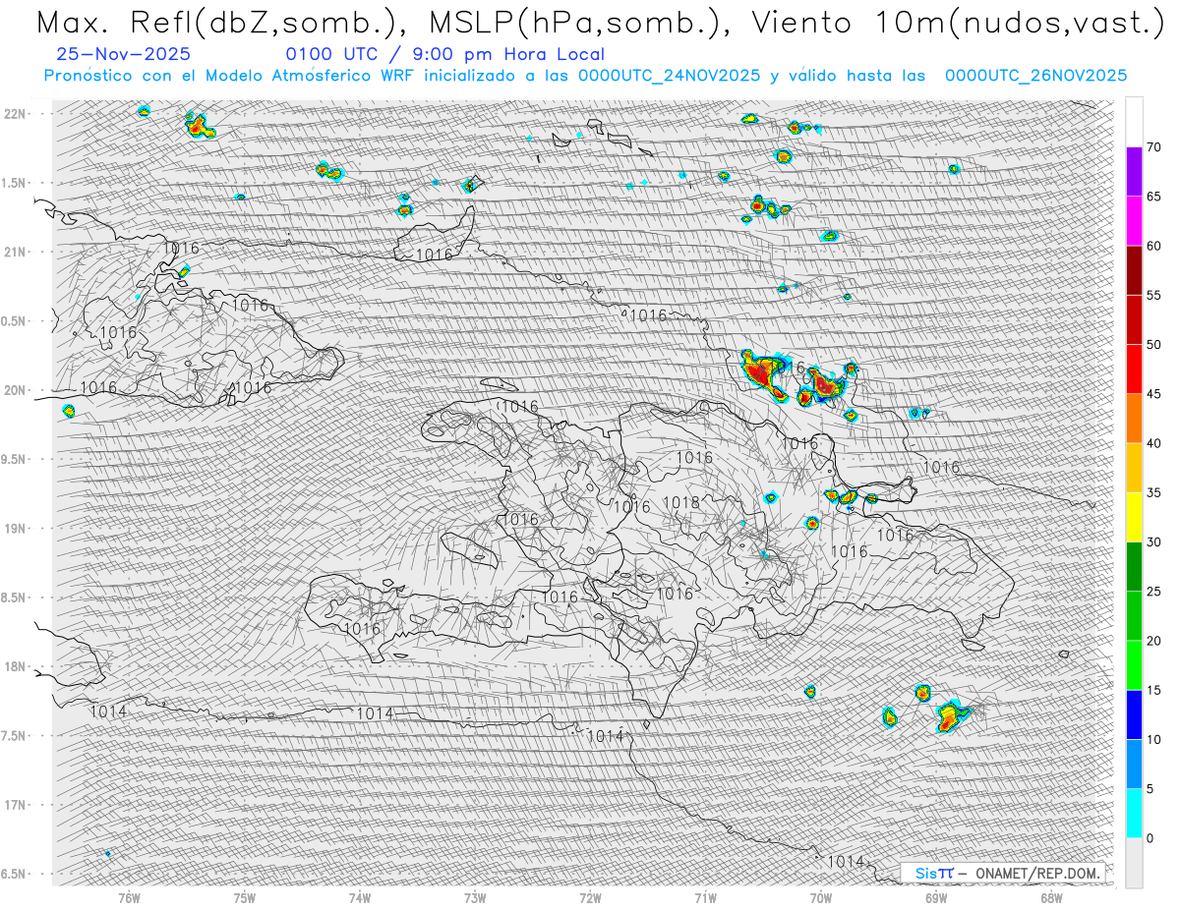The height and width of the screenshot is (911, 1180).
Task: Click the '72W' longitude label
Action: [x=590, y=897]
